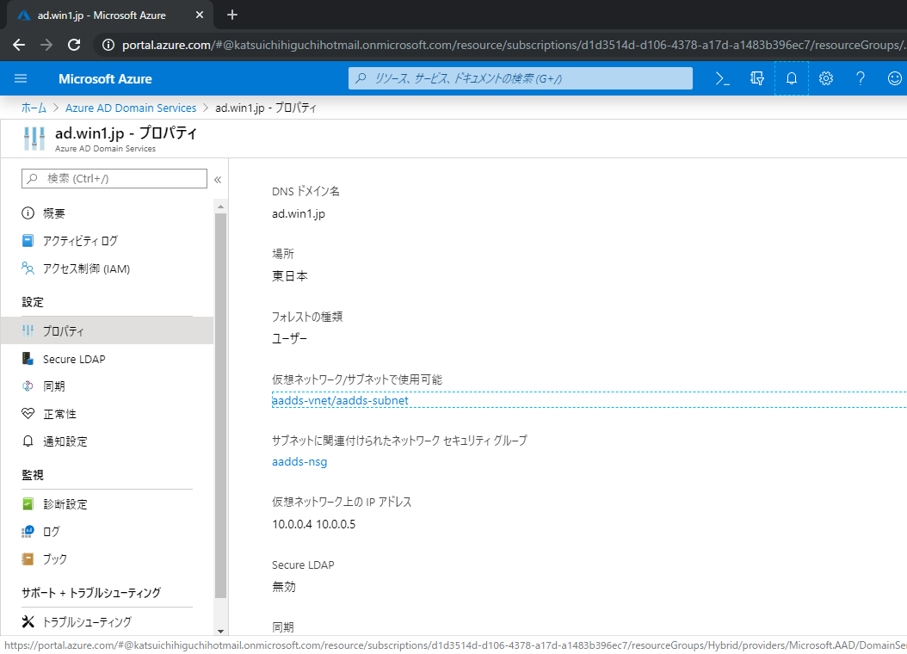Viewport: 907px width, 654px height.
Task: Reload the page with the refresh icon
Action: coord(74,45)
